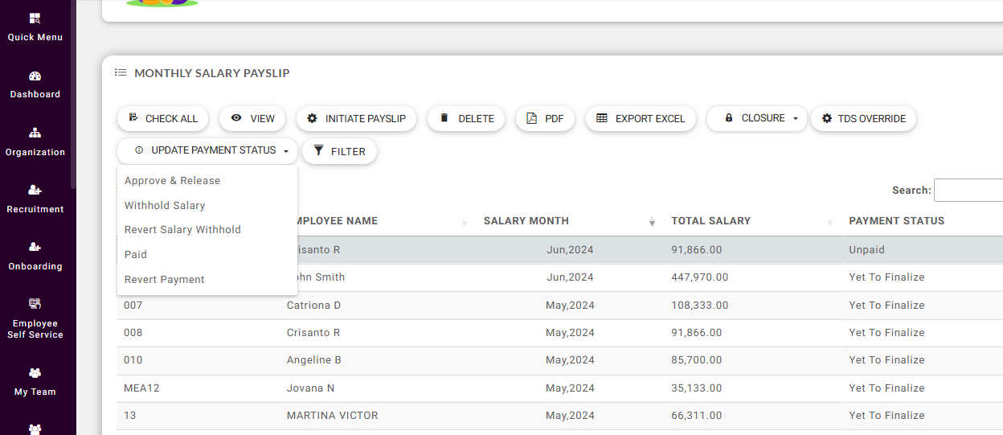Click the Initiate Payslip button

[356, 118]
